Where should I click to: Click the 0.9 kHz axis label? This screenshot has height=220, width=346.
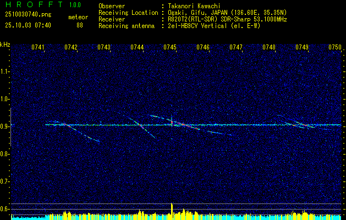pyautogui.click(x=4, y=127)
